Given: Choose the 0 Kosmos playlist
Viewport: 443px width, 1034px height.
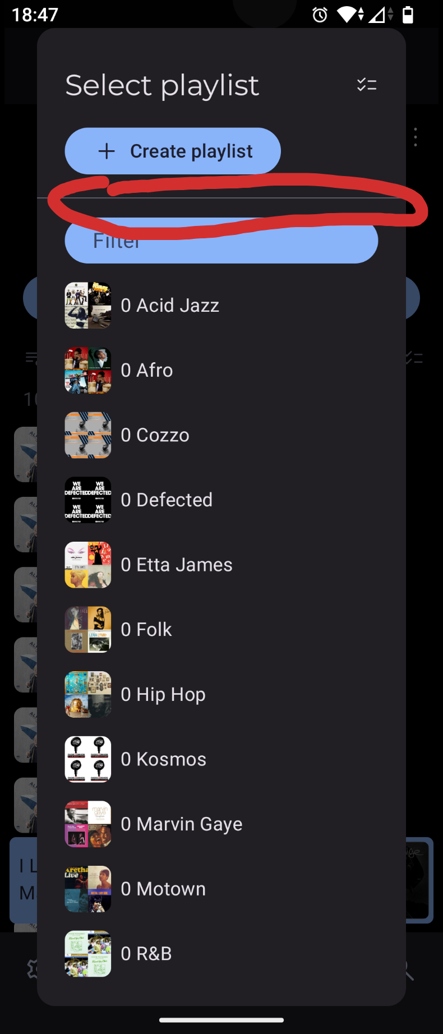Looking at the screenshot, I should 163,759.
